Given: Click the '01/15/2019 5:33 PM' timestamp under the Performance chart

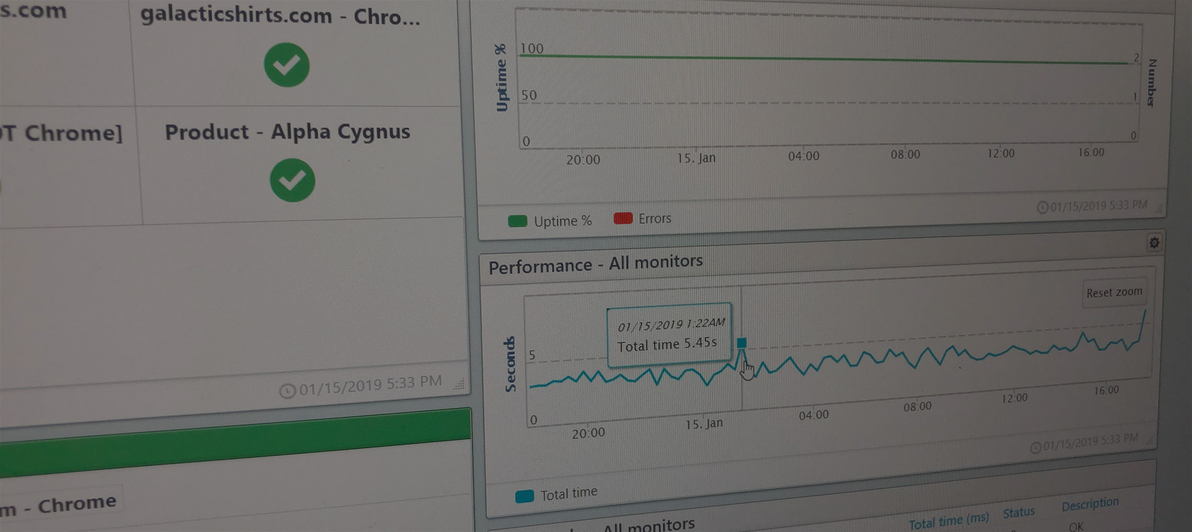Looking at the screenshot, I should tap(1090, 443).
